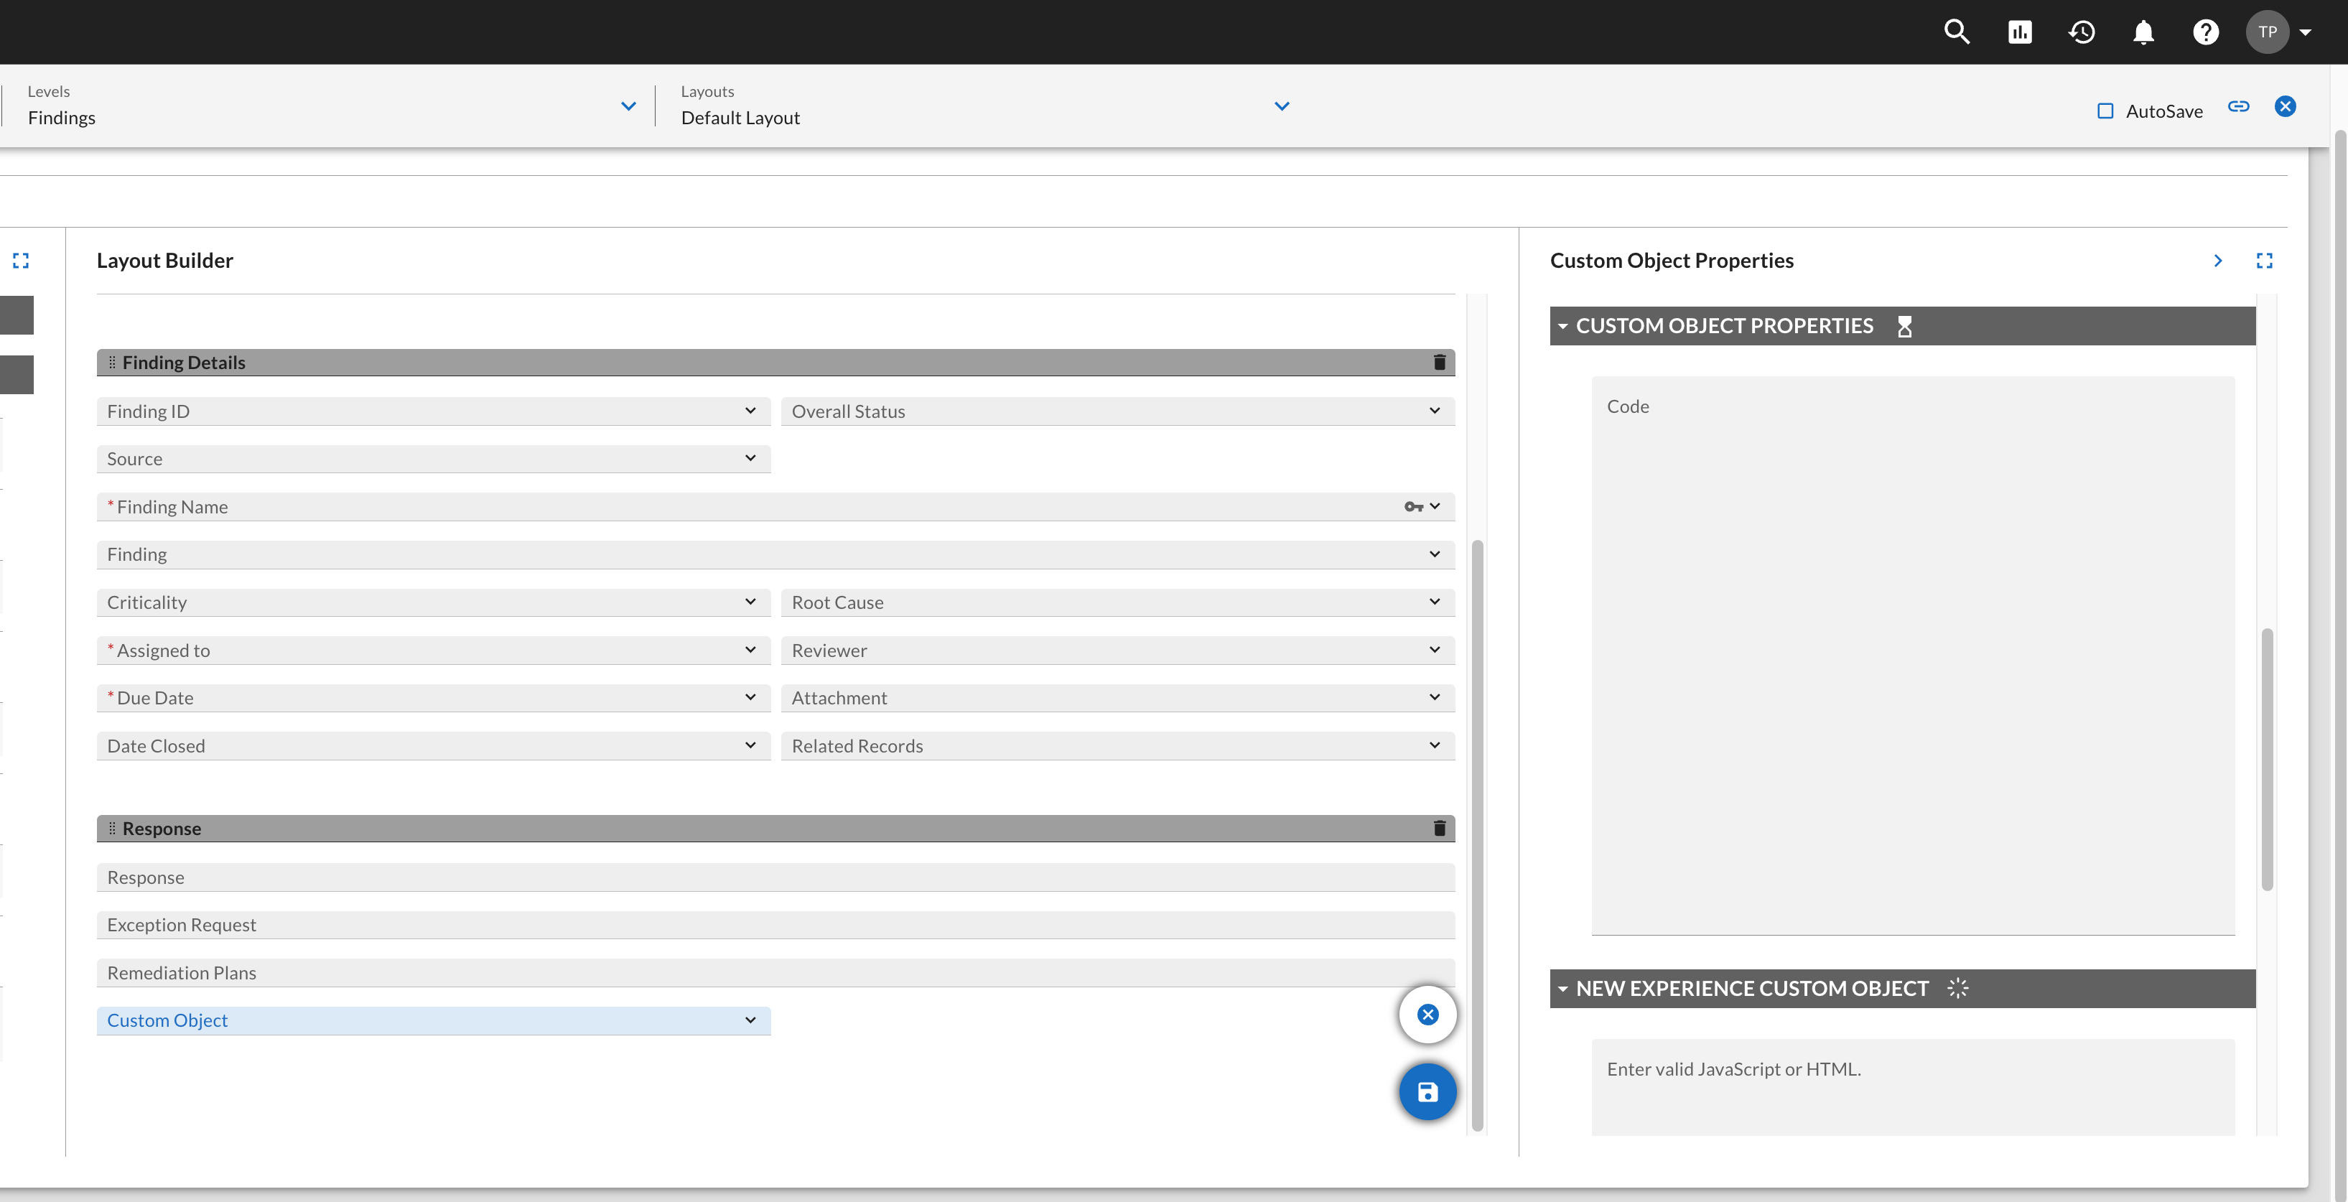Click the Code text area
Viewport: 2348px width, 1202px height.
(x=1912, y=656)
